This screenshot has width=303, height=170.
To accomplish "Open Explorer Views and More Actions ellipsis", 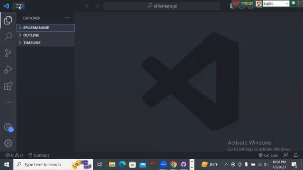I will (67, 18).
